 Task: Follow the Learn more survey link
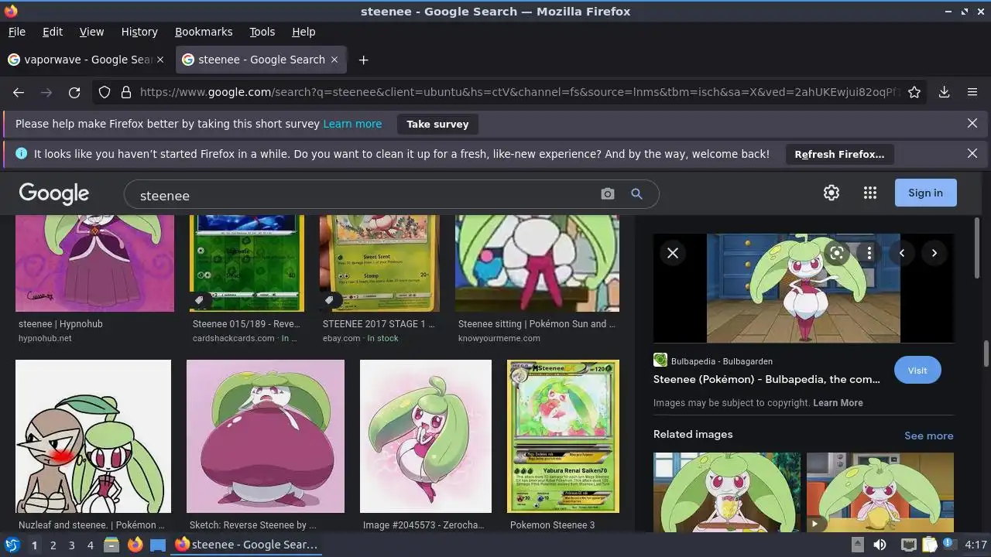(352, 124)
